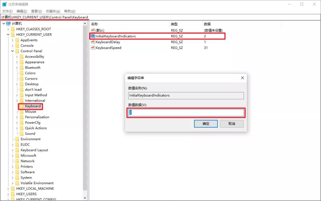Click the Console folder icon

(x=17, y=46)
